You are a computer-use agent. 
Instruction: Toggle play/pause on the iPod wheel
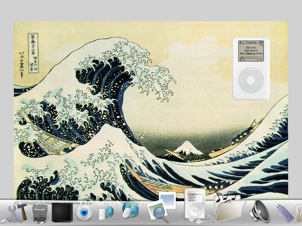coord(251,91)
